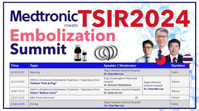This screenshot has width=199, height=111.
Task: Click the Medtronic logo
Action: coord(44,16)
